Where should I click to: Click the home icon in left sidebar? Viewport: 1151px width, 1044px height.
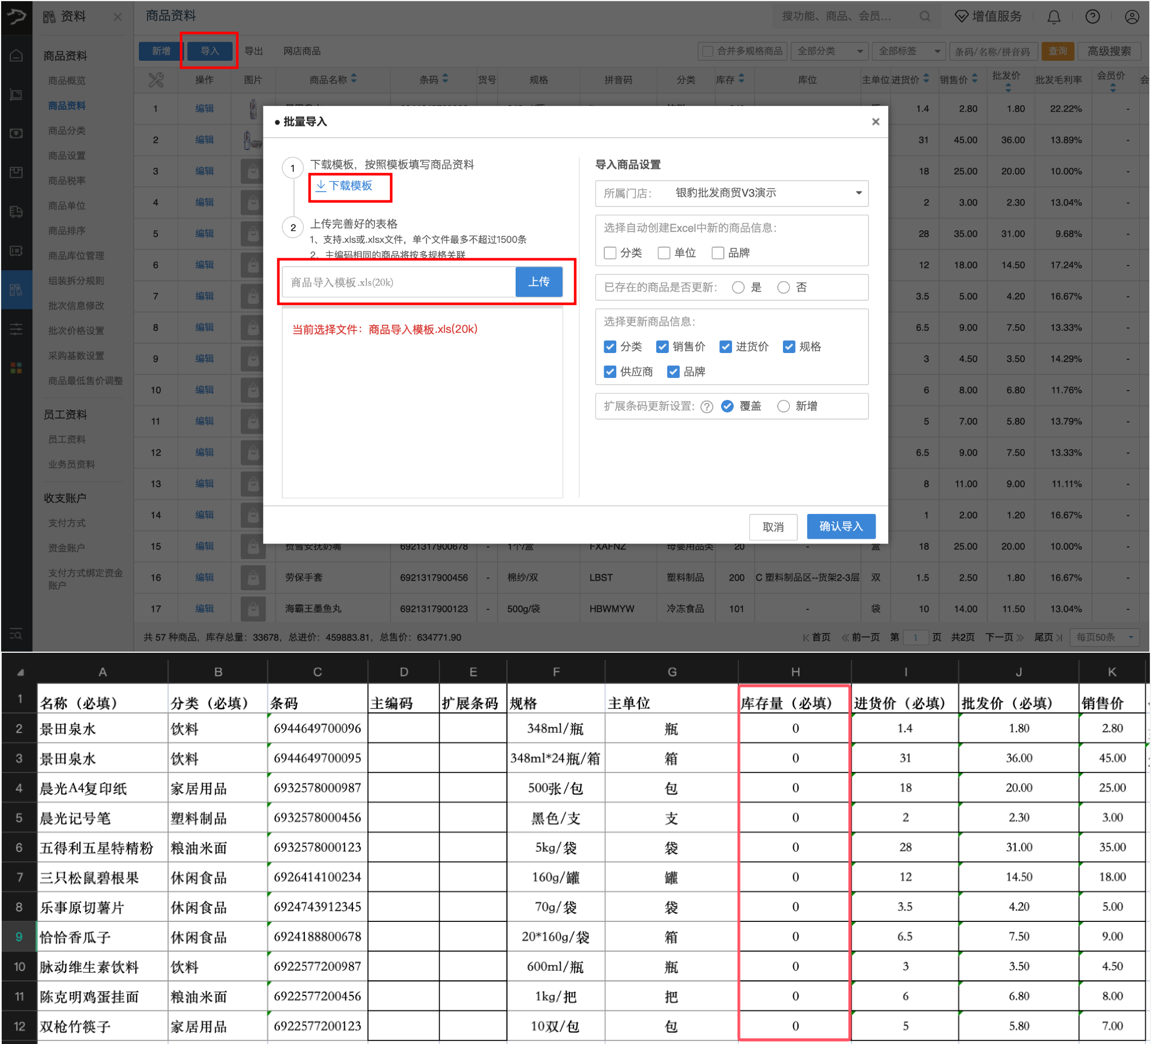(x=16, y=56)
